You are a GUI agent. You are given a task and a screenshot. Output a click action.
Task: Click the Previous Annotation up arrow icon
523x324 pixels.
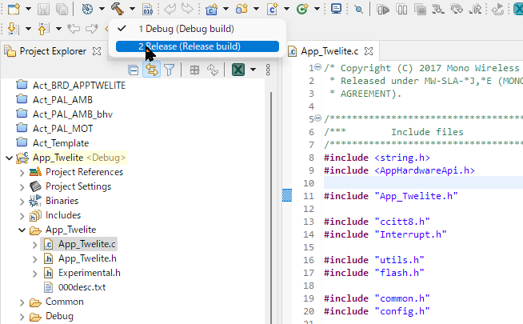point(43,29)
